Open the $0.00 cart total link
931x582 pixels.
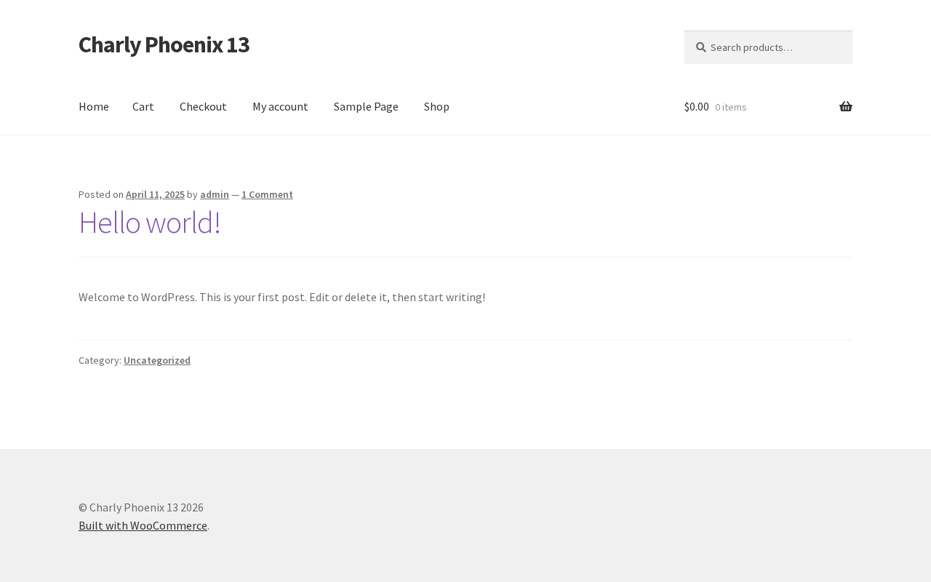[x=696, y=106]
